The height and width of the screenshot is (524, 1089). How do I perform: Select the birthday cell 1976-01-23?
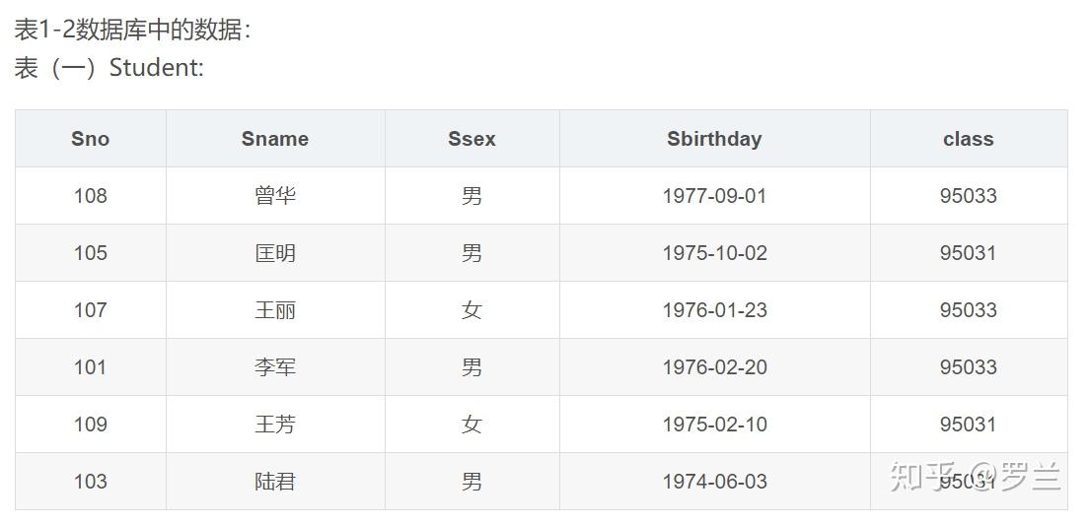[x=714, y=310]
